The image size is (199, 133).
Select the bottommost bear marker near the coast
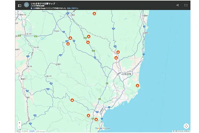pos(96,119)
